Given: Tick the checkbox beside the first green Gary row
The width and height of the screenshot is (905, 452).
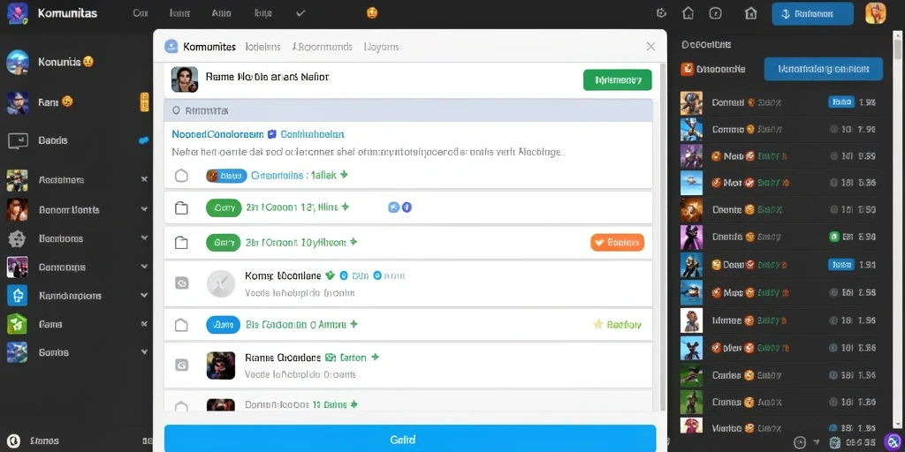Looking at the screenshot, I should 181,208.
